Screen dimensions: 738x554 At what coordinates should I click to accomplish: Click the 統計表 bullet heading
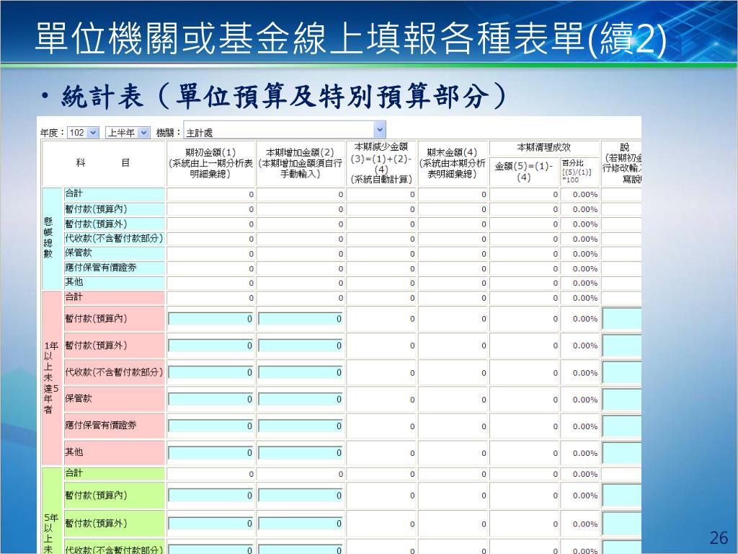pyautogui.click(x=284, y=97)
